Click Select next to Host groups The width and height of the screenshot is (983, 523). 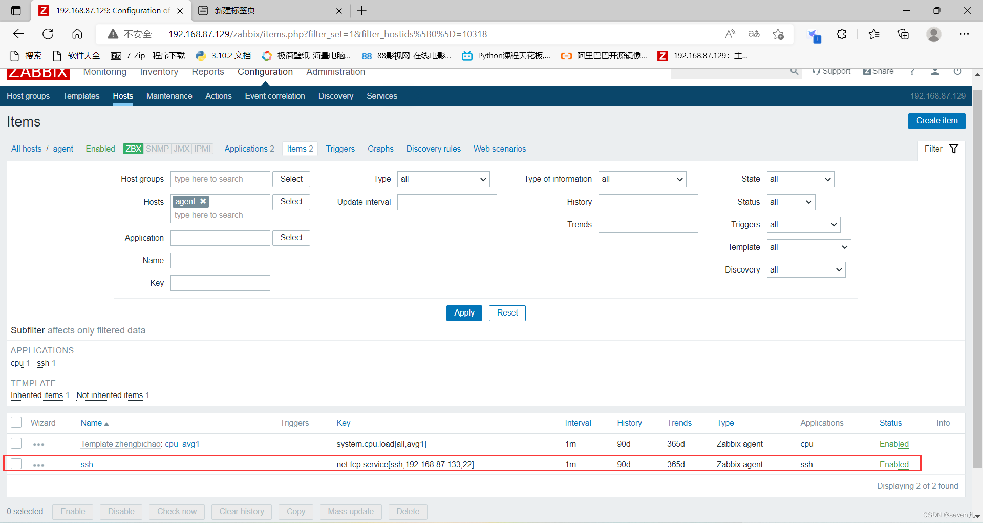(x=291, y=179)
